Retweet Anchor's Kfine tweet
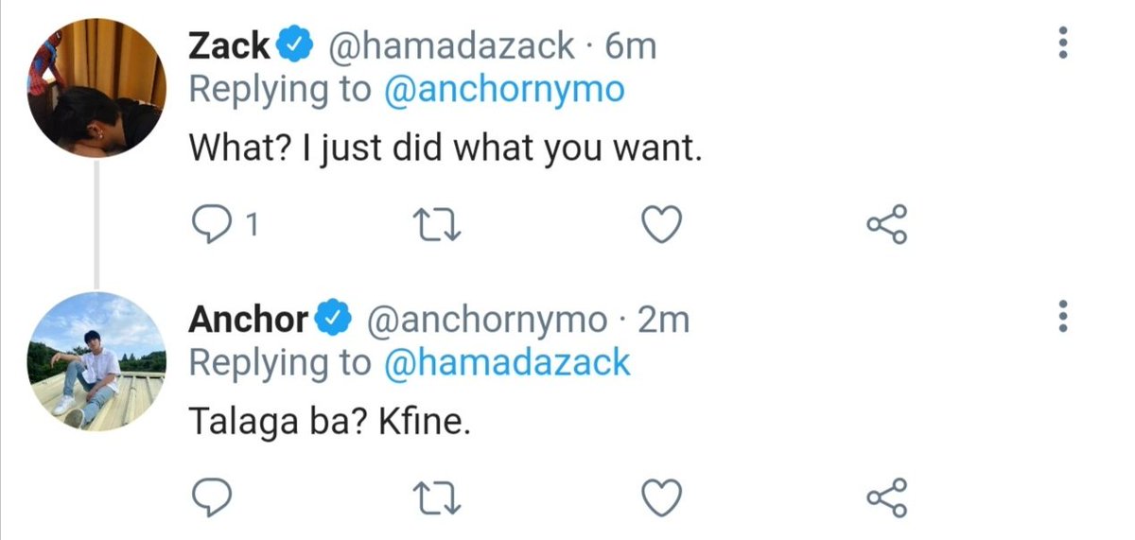Image resolution: width=1135 pixels, height=540 pixels. (x=438, y=496)
